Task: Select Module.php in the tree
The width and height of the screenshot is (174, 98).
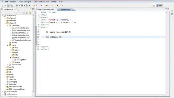Action: point(16,65)
